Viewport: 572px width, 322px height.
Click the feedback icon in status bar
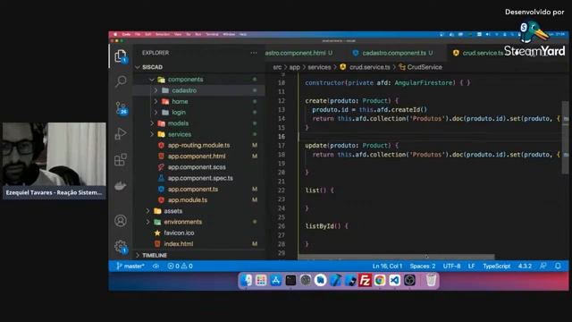pyautogui.click(x=543, y=267)
